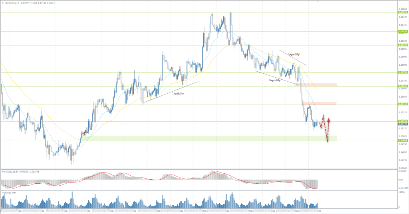Screen dimensions: 409x214
Task: Click the current price marker 1.15173
Action: (402, 124)
